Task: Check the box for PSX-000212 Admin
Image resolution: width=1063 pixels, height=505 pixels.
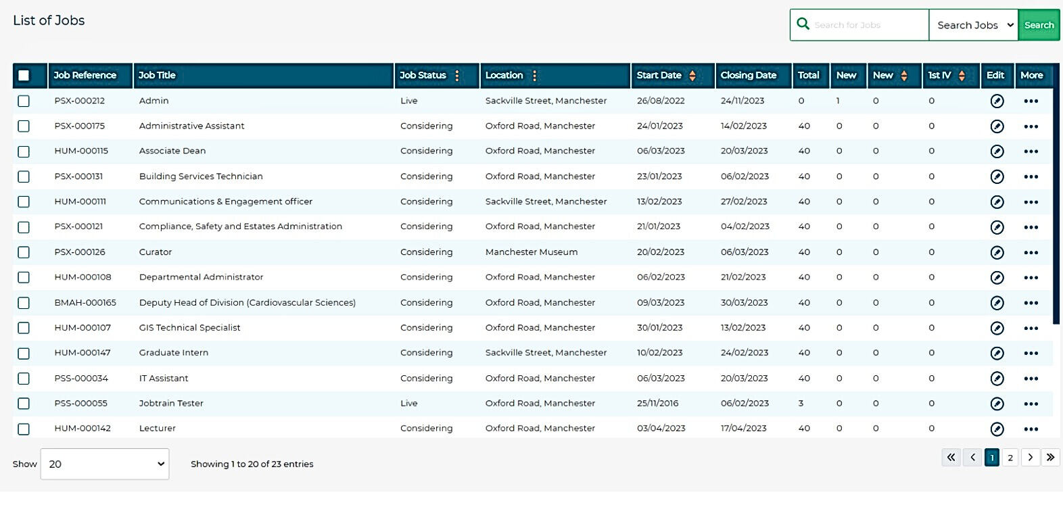Action: pyautogui.click(x=24, y=101)
